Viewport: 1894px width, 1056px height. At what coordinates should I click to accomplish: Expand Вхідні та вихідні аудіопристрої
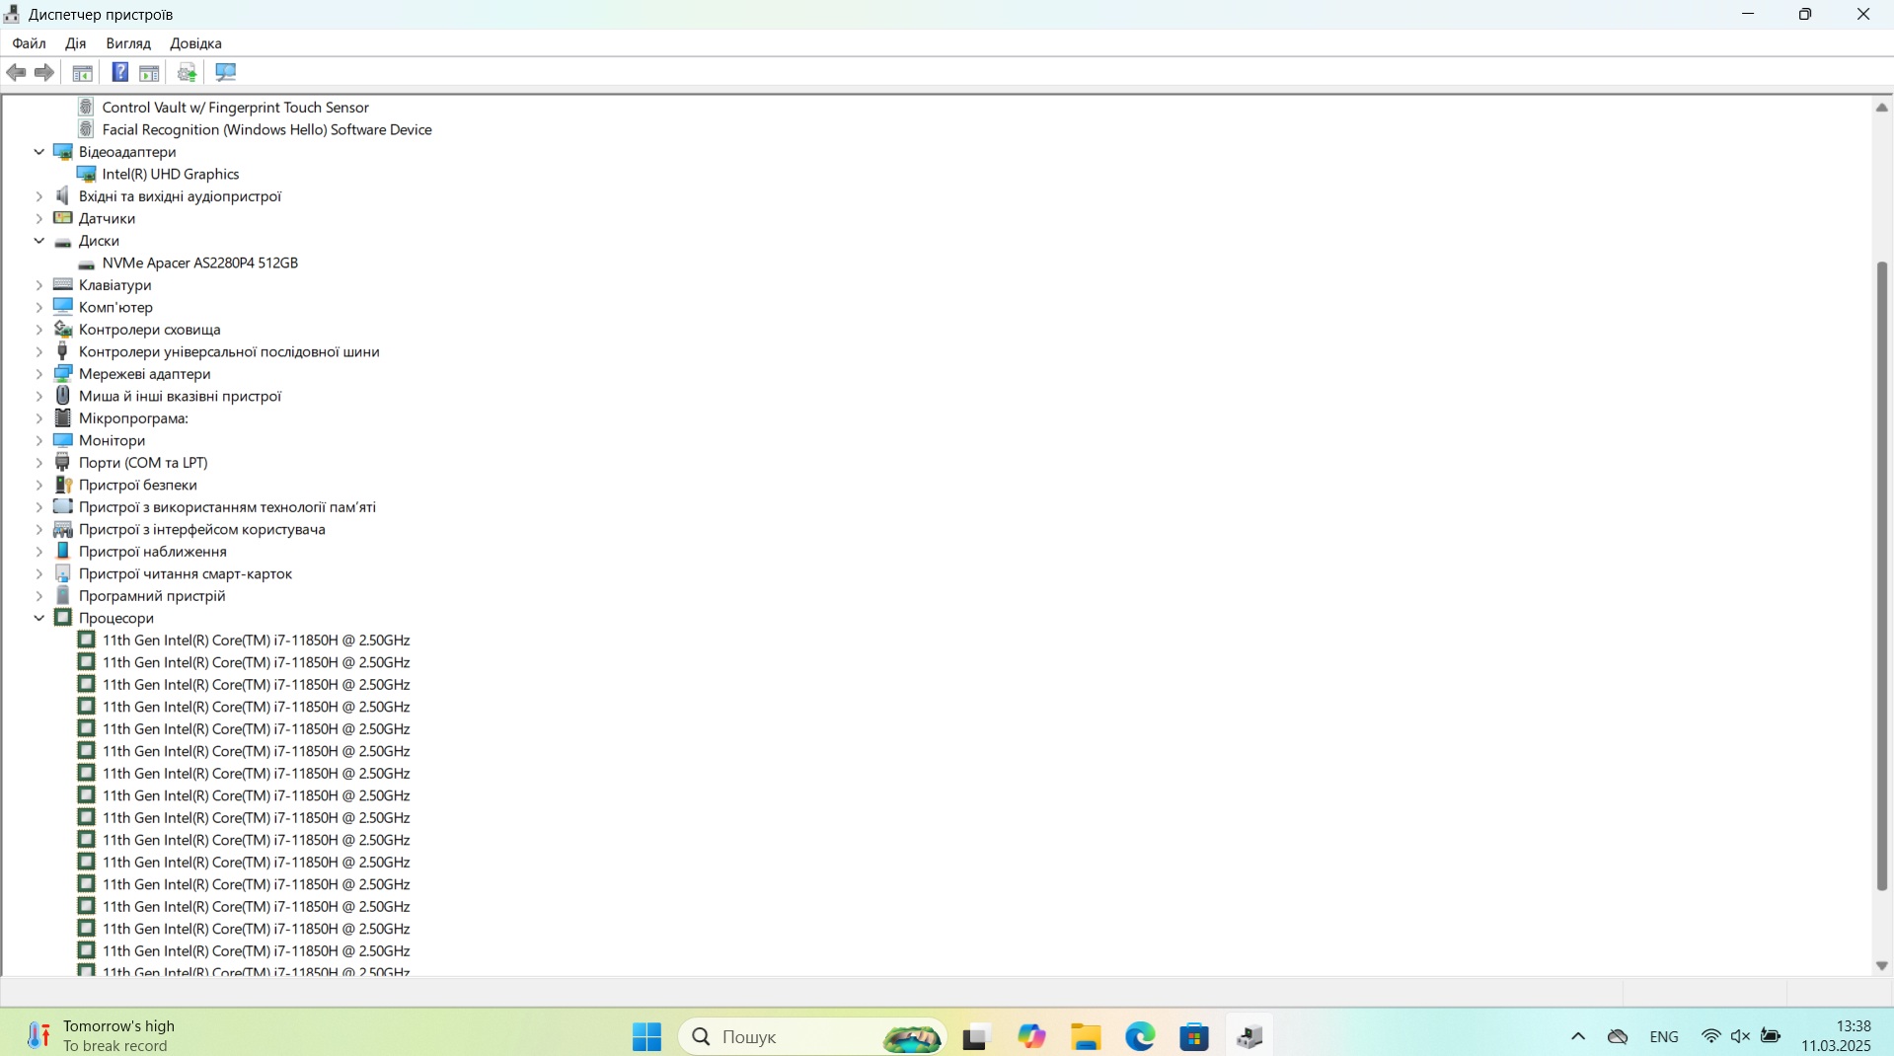pyautogui.click(x=39, y=196)
